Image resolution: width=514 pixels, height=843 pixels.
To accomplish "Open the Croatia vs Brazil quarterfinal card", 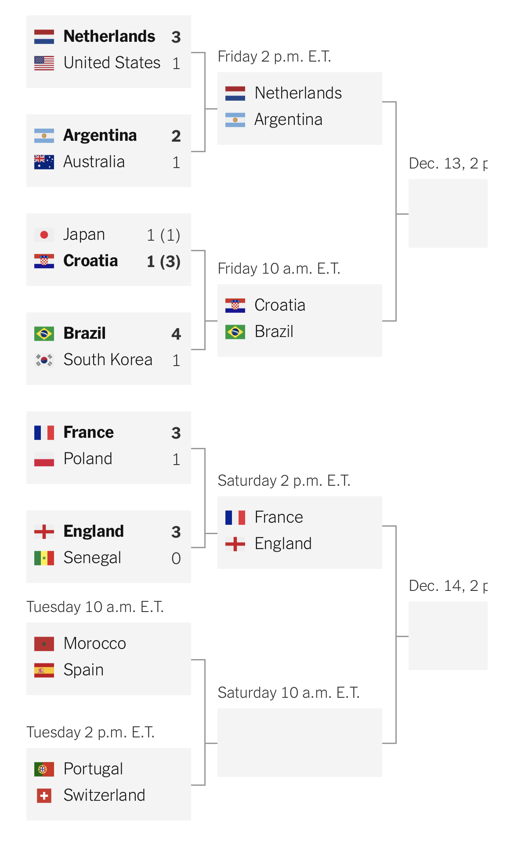I will click(x=300, y=320).
